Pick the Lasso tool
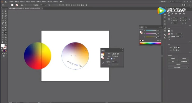Viewport: 192px width, 103px height. (x=6, y=13)
